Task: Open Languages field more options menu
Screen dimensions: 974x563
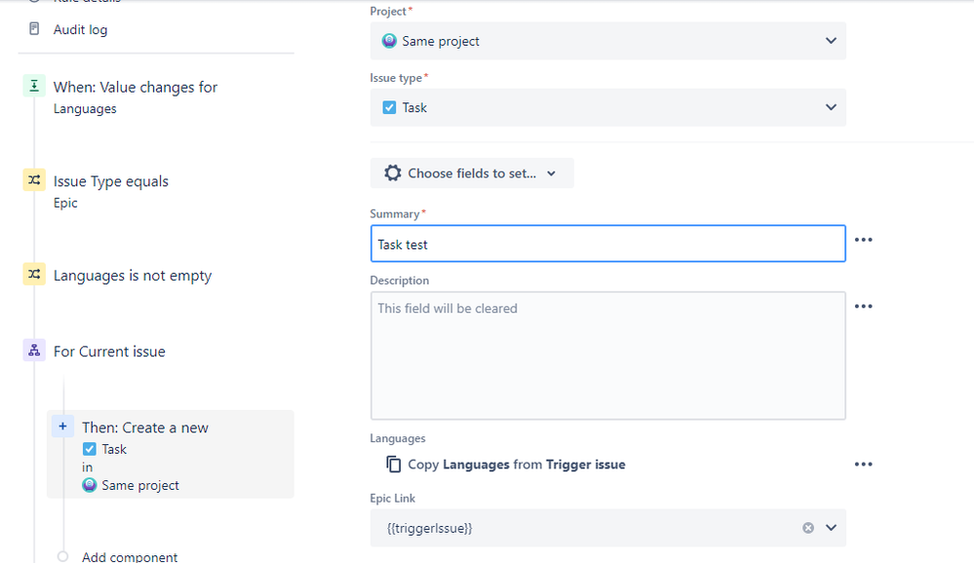Action: [x=863, y=465]
